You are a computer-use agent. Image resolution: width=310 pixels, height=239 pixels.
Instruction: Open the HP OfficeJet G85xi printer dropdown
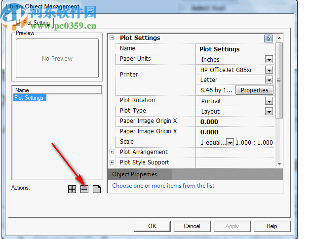269,70
